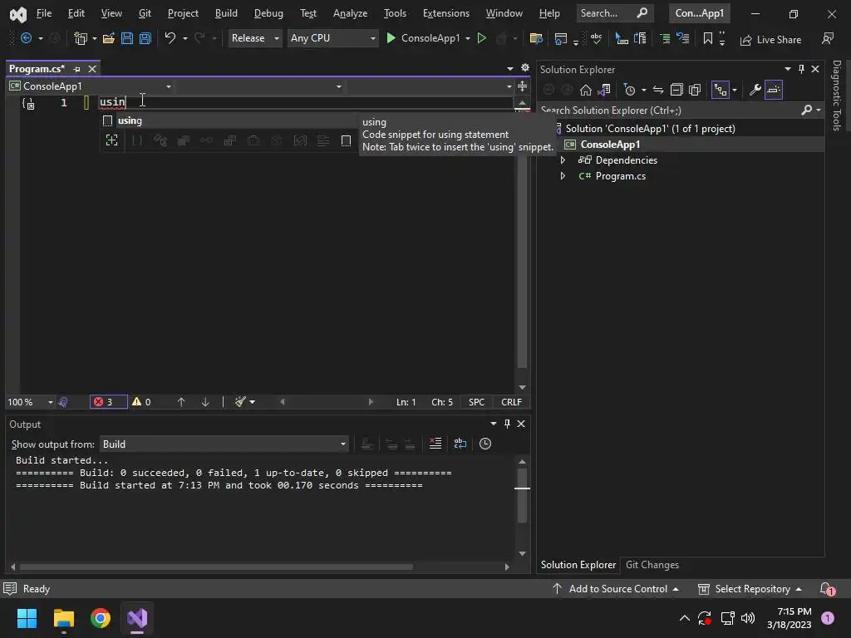Screen dimensions: 851x638
Task: Click the Save All icon
Action: 145,38
